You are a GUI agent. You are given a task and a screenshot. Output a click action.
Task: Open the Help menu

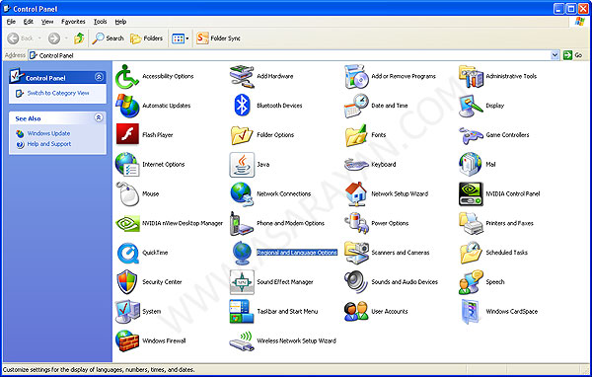pyautogui.click(x=120, y=22)
